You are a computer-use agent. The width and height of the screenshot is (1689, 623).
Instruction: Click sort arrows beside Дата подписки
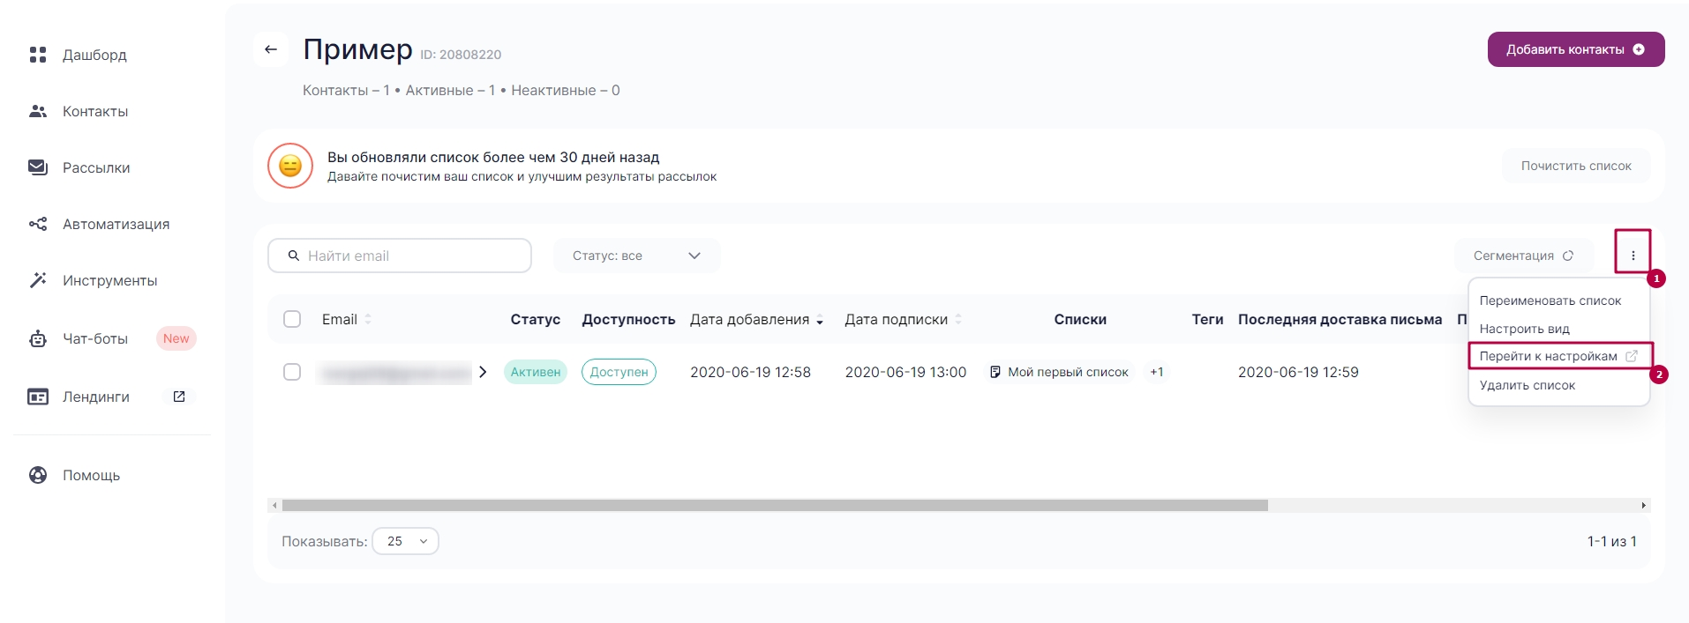tap(958, 319)
